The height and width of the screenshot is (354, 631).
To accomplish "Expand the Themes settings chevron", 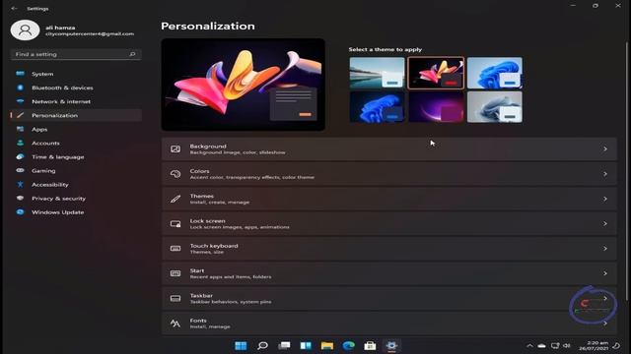I will (x=605, y=199).
